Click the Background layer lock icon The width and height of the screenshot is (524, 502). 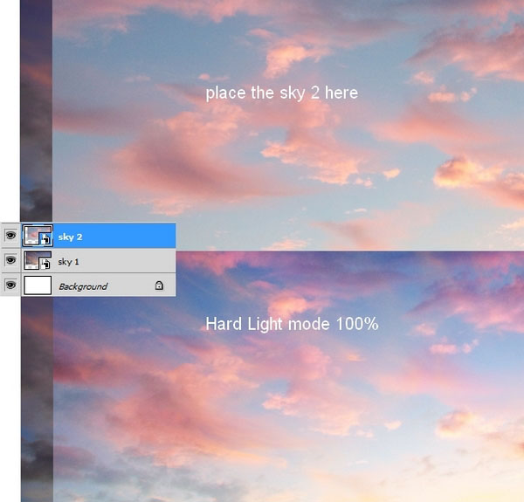point(159,285)
